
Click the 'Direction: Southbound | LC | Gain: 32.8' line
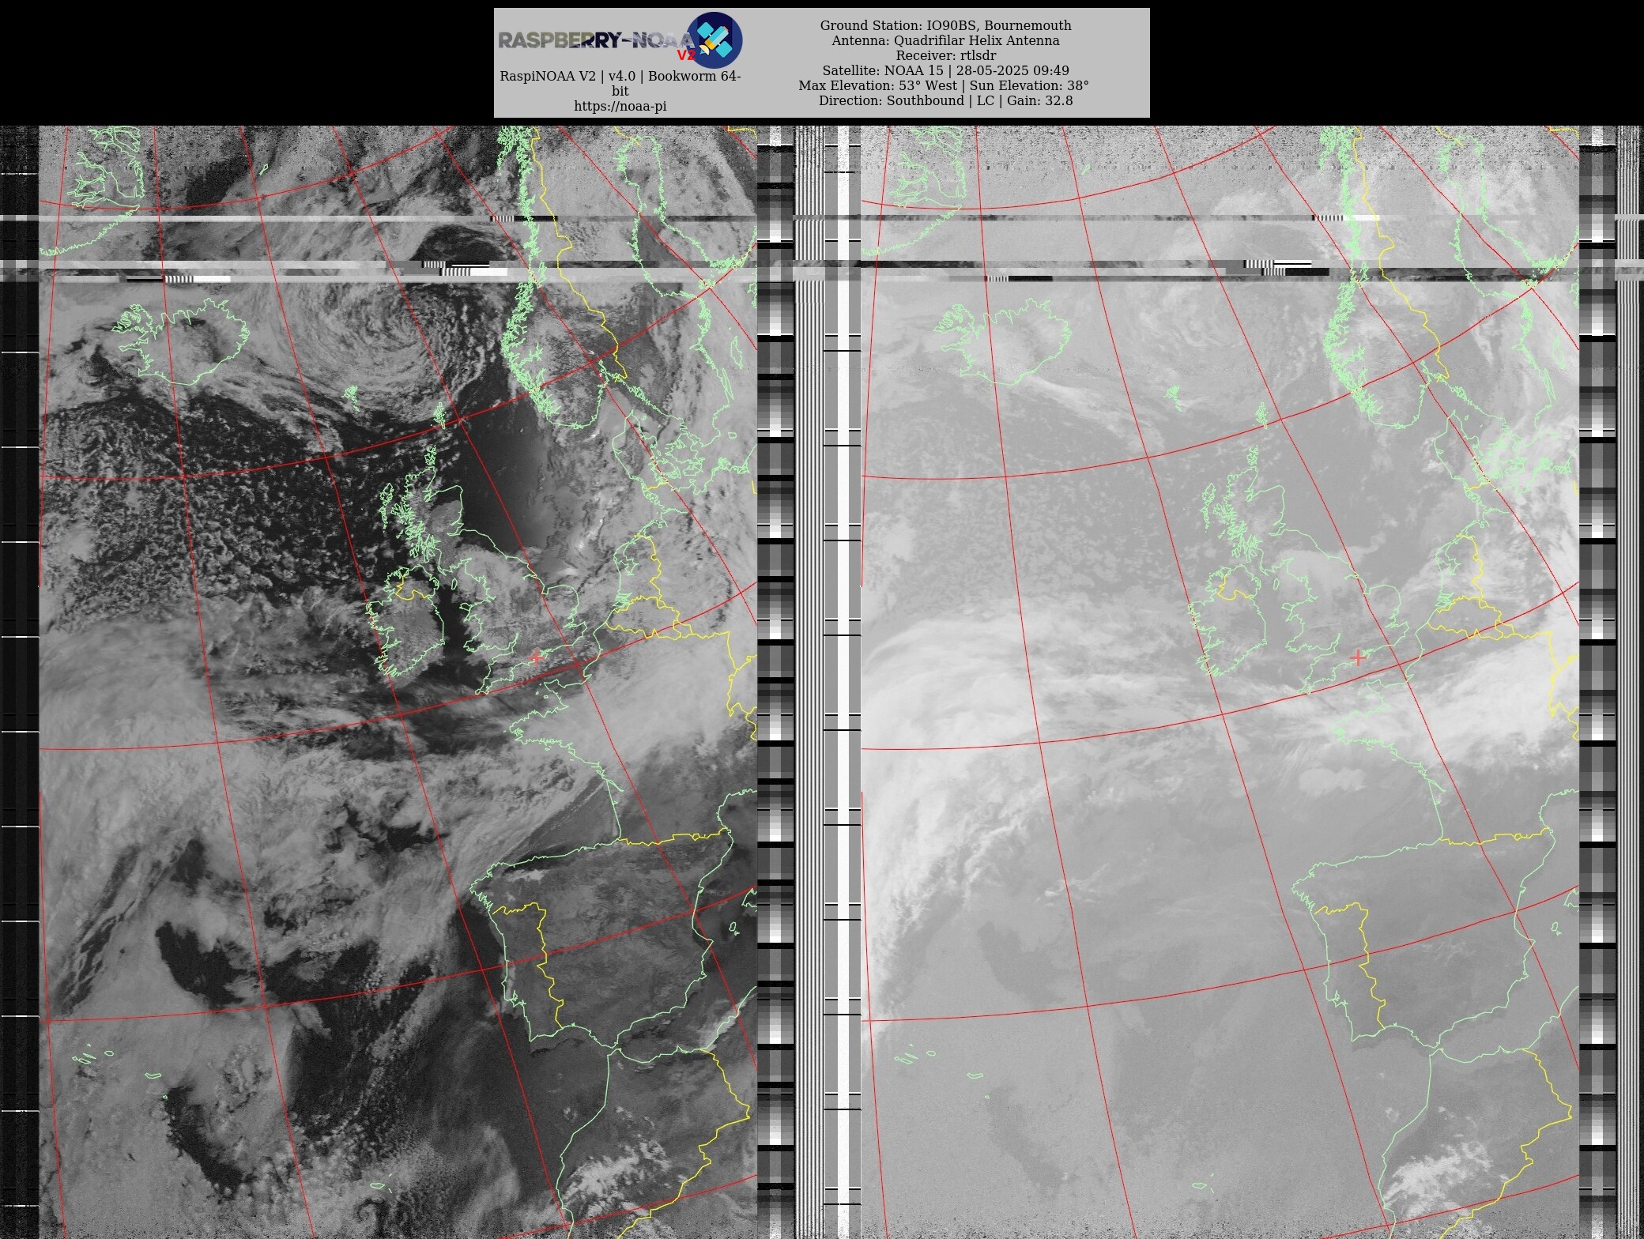[945, 100]
